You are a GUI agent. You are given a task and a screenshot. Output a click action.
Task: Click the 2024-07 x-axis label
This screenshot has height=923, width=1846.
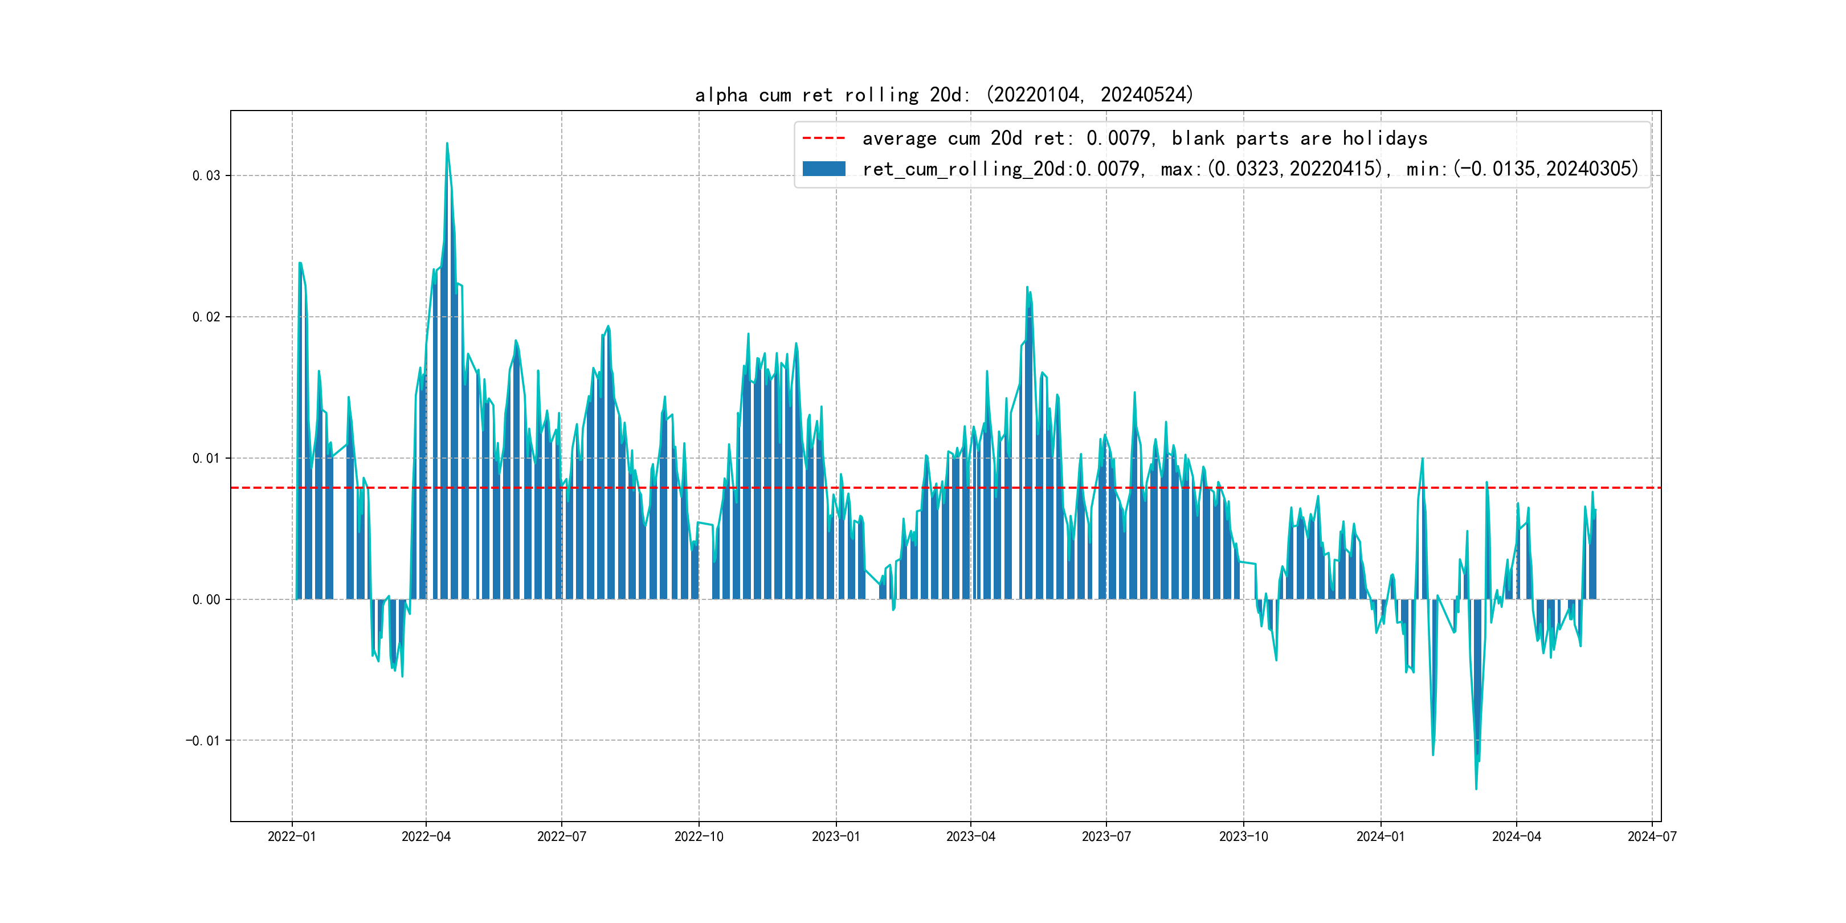point(1652,836)
